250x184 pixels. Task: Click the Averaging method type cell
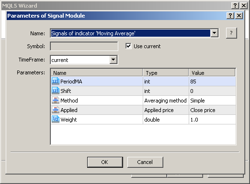coord(166,101)
